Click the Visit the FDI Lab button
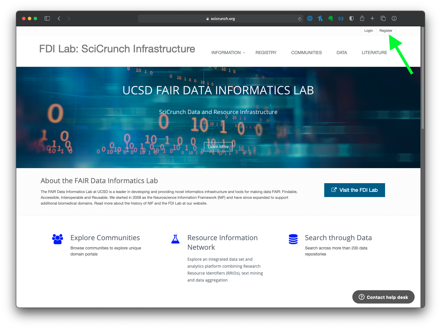441x329 pixels. (x=354, y=190)
